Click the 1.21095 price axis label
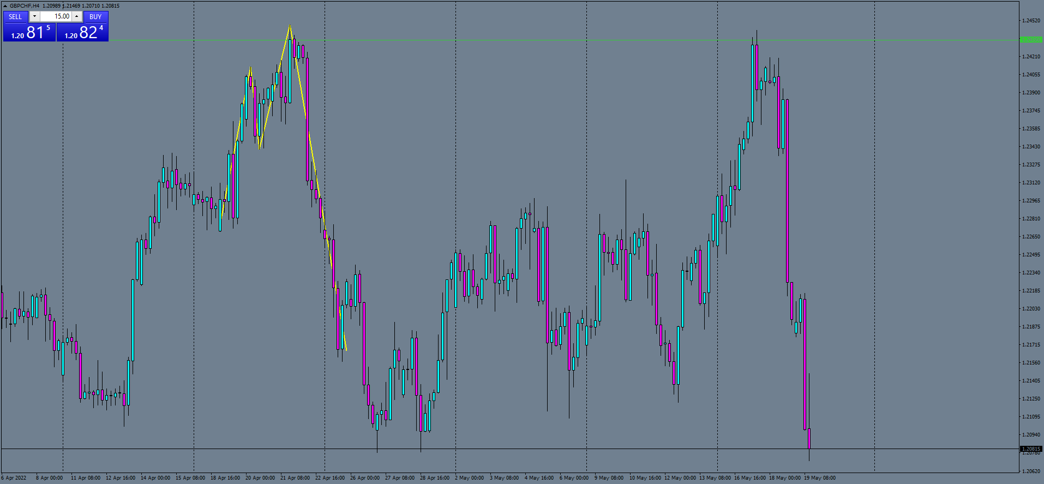Viewport: 1044px width, 484px height. (1031, 417)
